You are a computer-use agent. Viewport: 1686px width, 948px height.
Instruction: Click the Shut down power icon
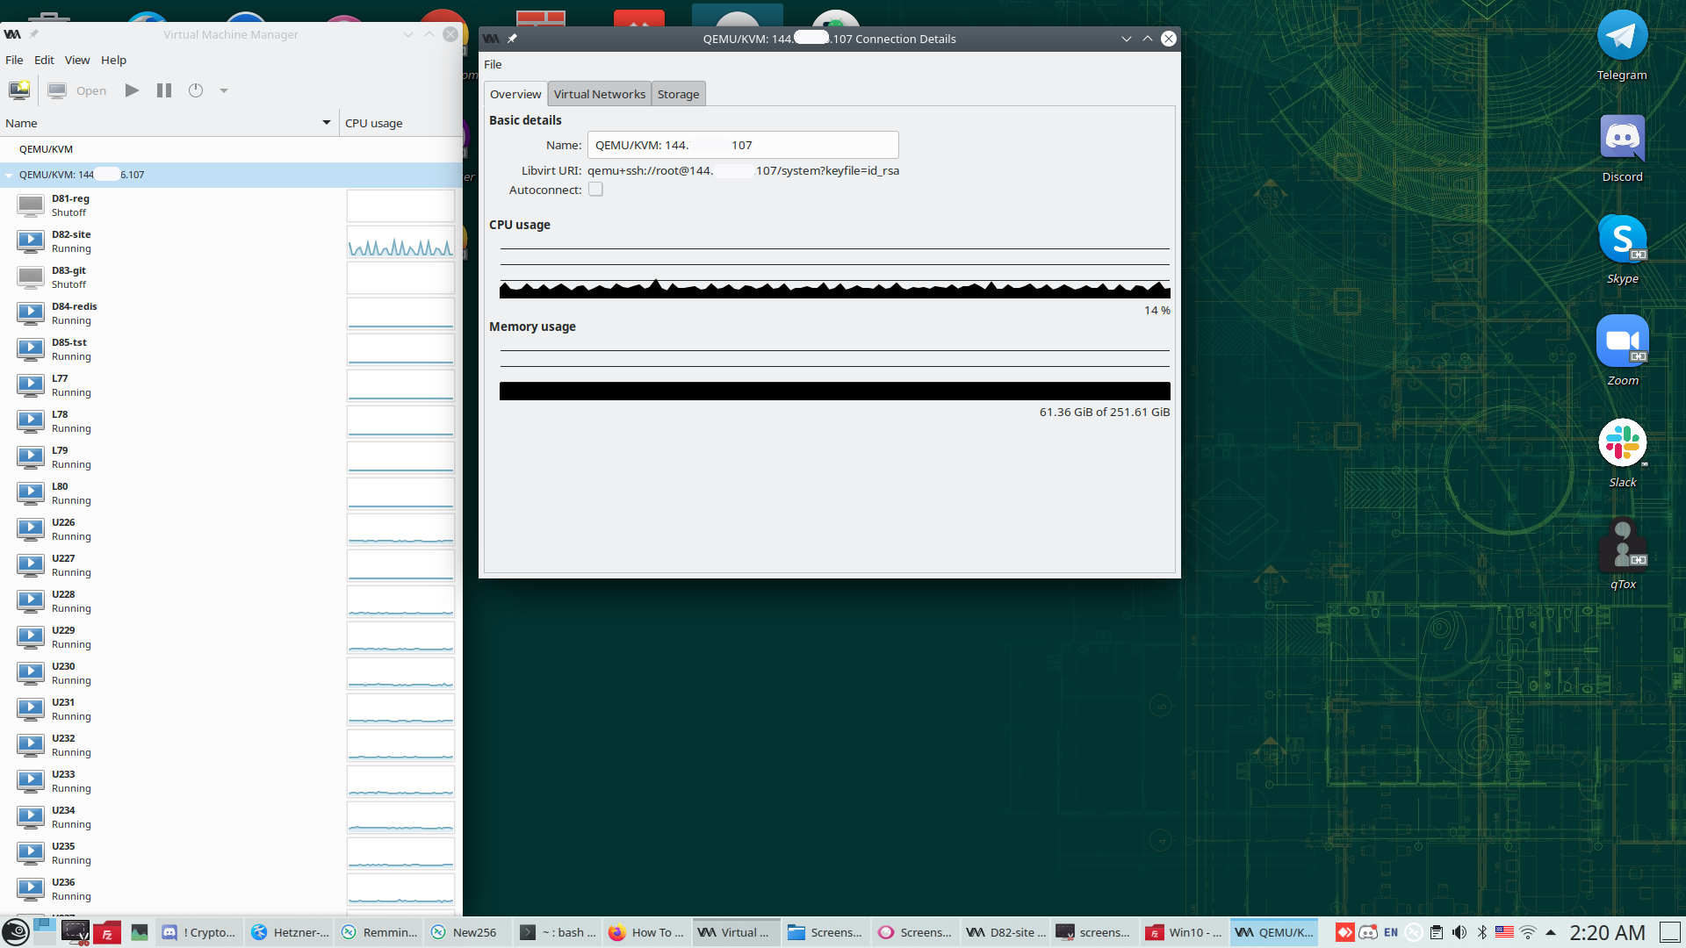(x=196, y=90)
